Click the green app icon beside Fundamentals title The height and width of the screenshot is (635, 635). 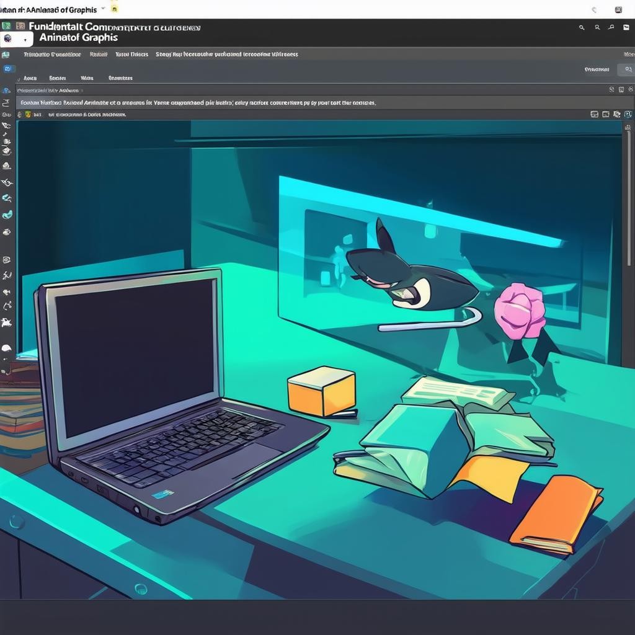pyautogui.click(x=6, y=26)
